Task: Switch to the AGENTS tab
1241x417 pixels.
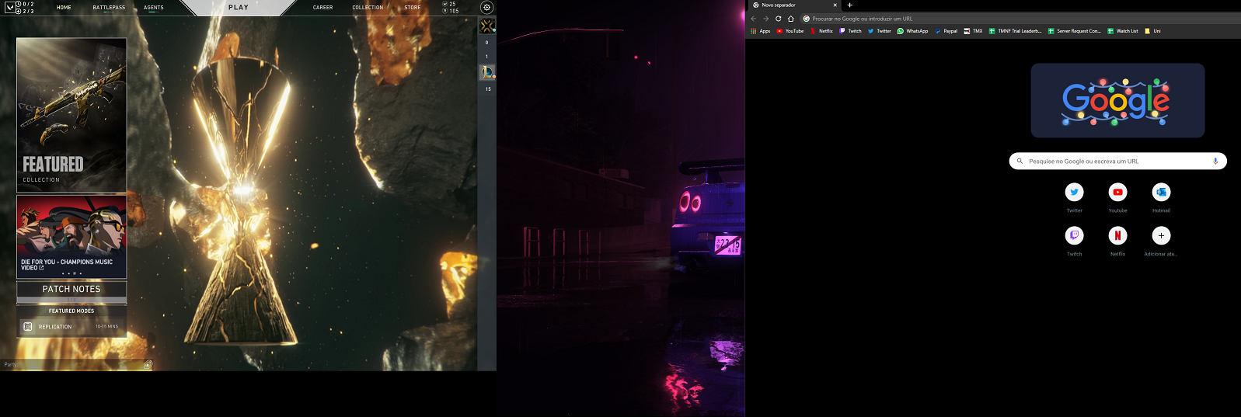Action: (154, 8)
